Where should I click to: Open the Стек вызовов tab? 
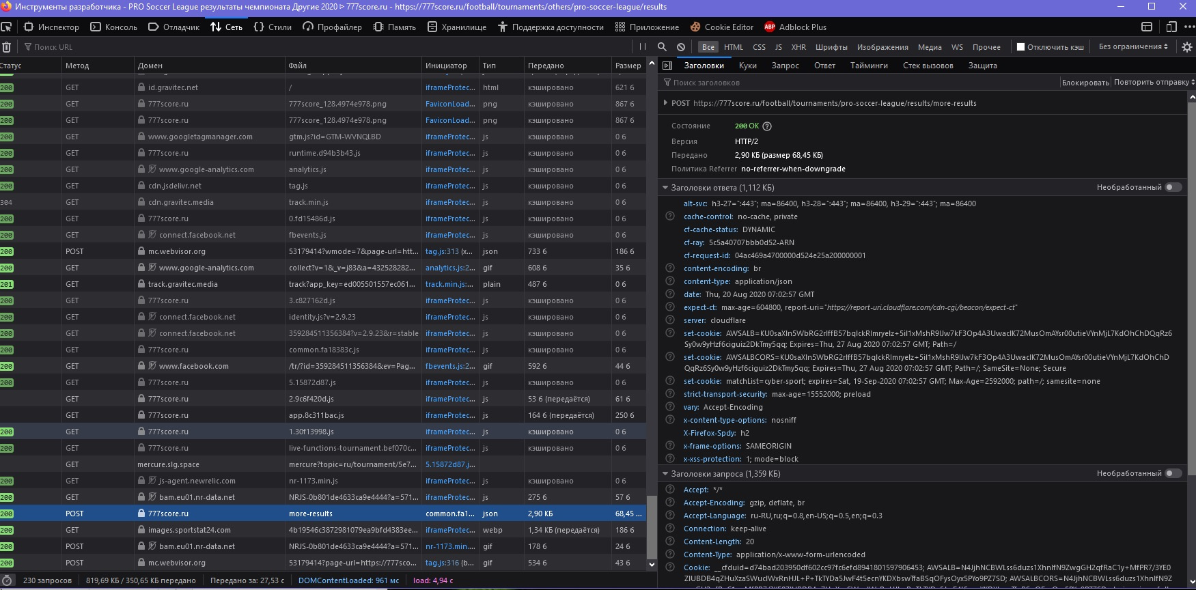click(928, 66)
